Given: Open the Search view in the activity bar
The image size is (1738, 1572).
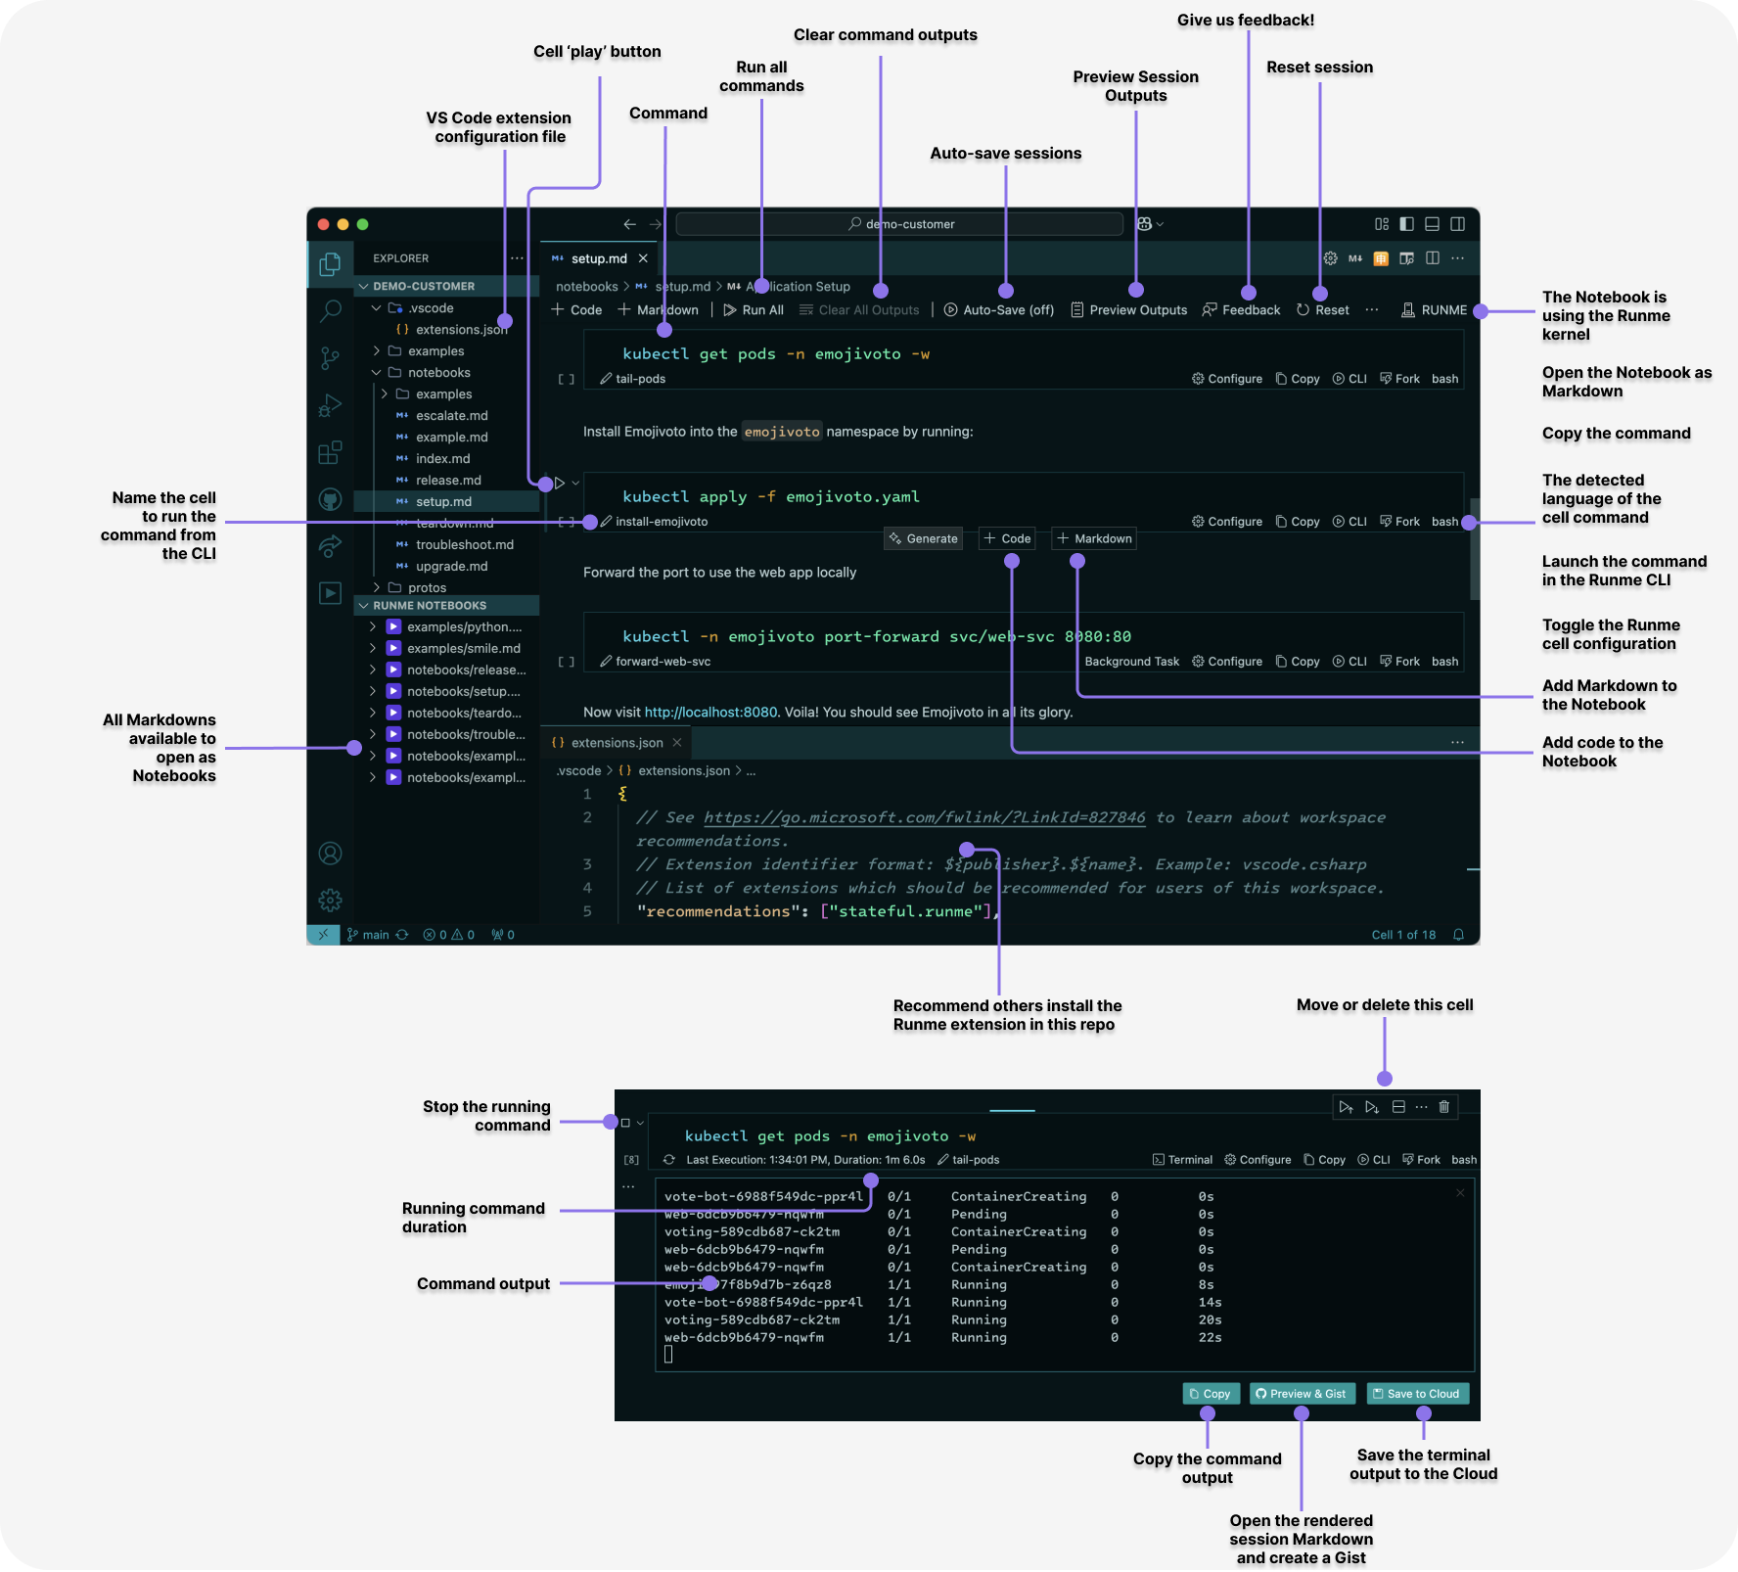Looking at the screenshot, I should [x=330, y=311].
